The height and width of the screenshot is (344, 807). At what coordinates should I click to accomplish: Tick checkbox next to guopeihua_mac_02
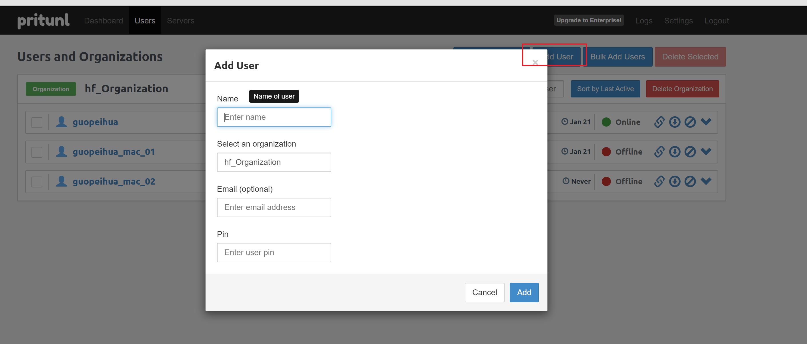pyautogui.click(x=37, y=181)
